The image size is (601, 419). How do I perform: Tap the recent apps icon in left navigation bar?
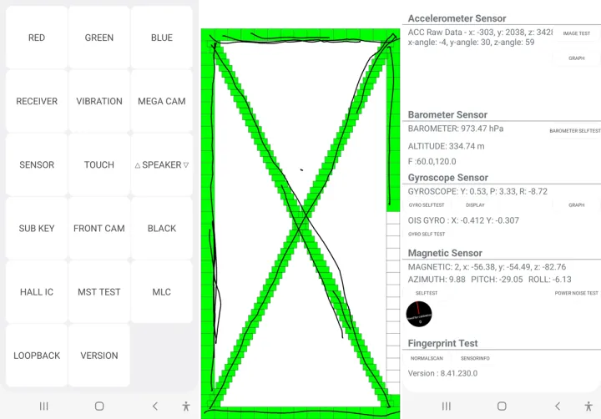[44, 406]
